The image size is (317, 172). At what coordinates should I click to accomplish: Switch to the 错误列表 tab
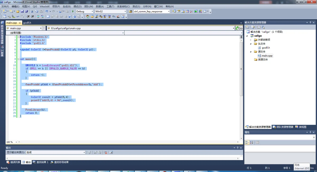point(13,162)
